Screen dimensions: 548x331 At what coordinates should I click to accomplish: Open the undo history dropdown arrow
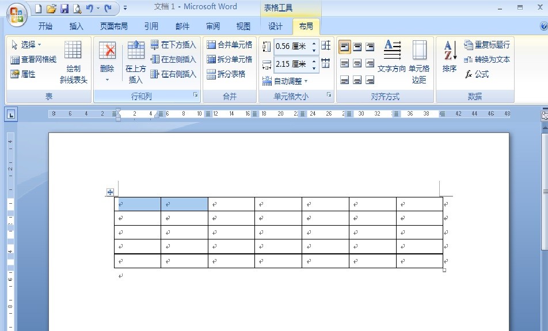pos(98,9)
